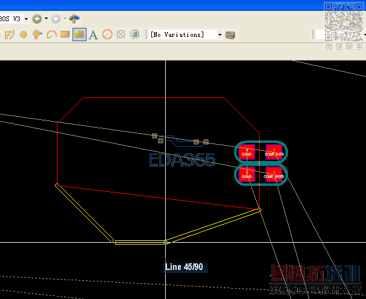Open the Back history dropdown arrow
The height and width of the screenshot is (299, 366).
click(x=46, y=18)
